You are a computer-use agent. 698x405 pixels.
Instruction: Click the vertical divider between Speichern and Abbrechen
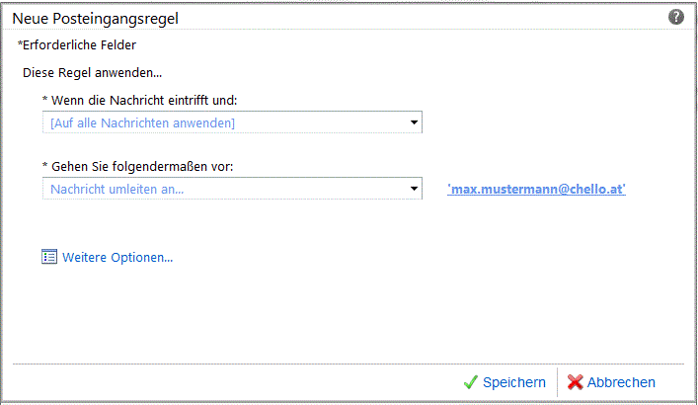pos(558,382)
